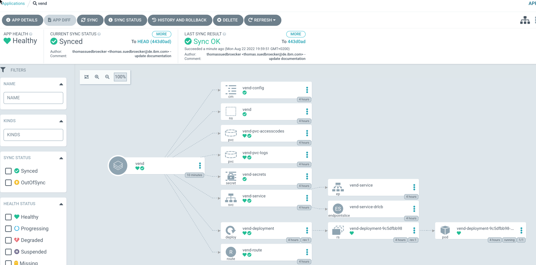
Task: Open the kebab menu for vend-route
Action: (x=307, y=252)
